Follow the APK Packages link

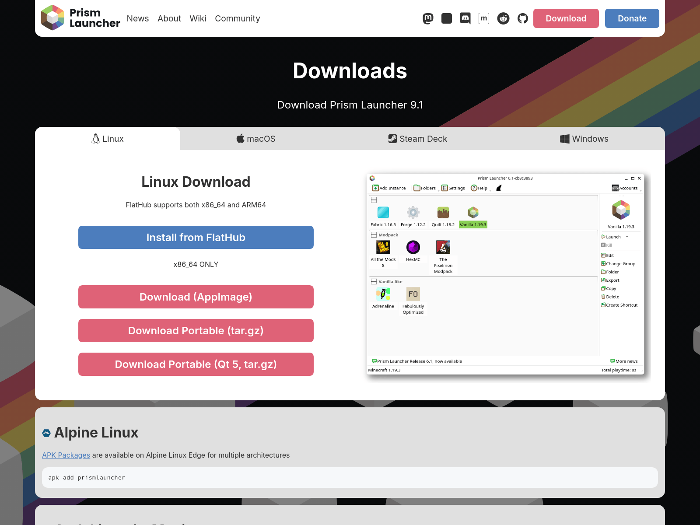coord(66,455)
